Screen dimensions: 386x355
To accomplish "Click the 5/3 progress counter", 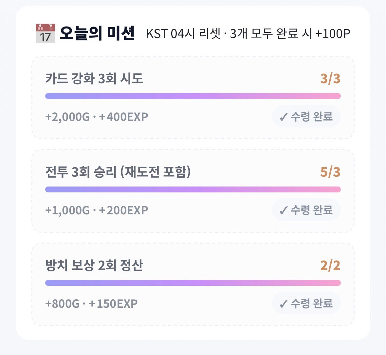I will tap(330, 172).
